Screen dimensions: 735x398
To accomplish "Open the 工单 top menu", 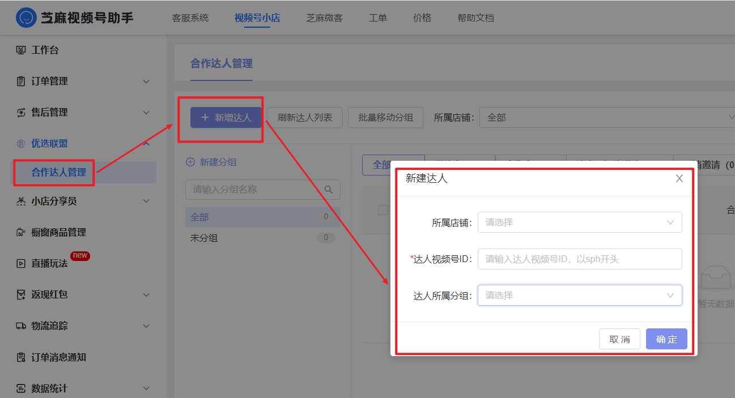I will point(378,18).
